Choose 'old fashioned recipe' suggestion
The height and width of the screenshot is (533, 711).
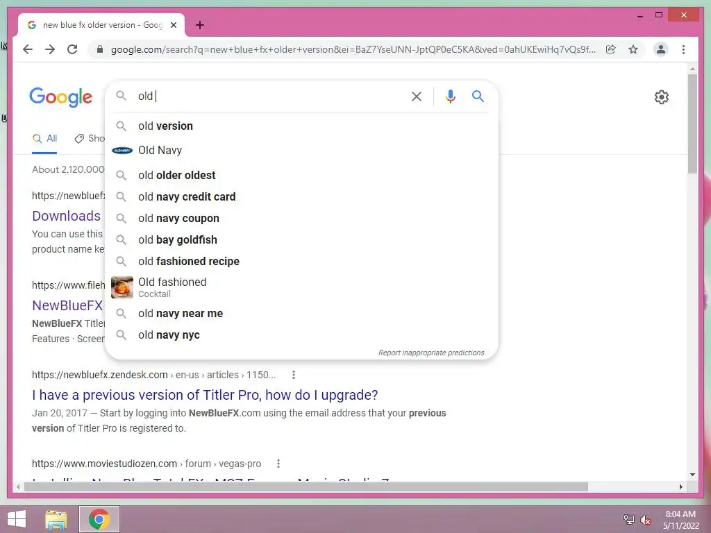pyautogui.click(x=301, y=261)
